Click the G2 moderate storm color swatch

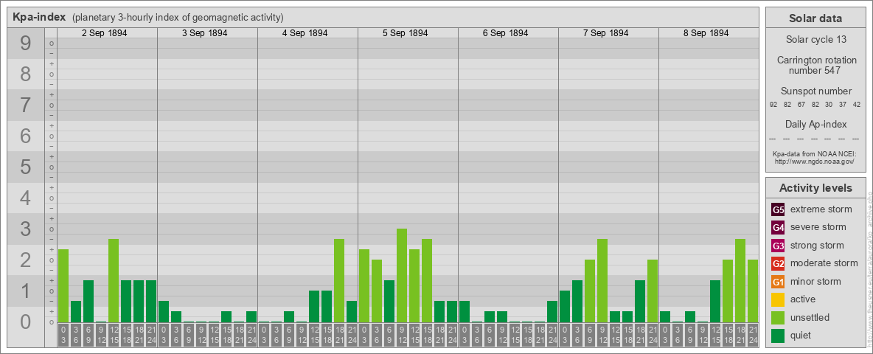[778, 263]
